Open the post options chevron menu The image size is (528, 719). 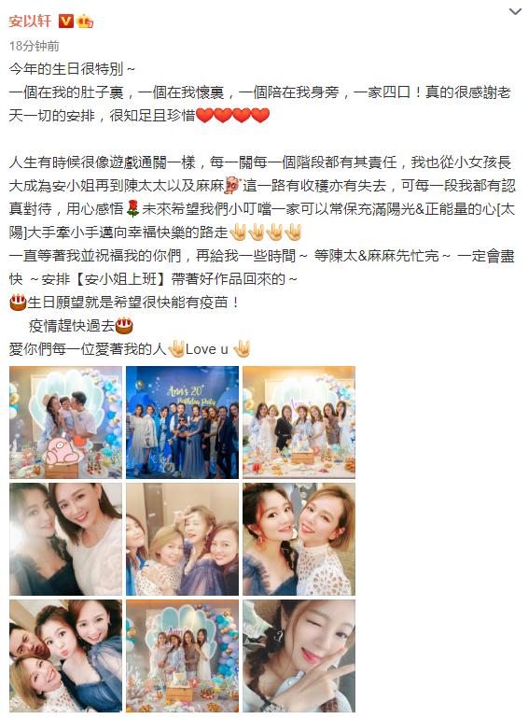pyautogui.click(x=515, y=12)
